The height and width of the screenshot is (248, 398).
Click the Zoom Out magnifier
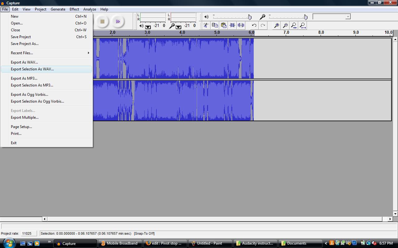pyautogui.click(x=285, y=25)
